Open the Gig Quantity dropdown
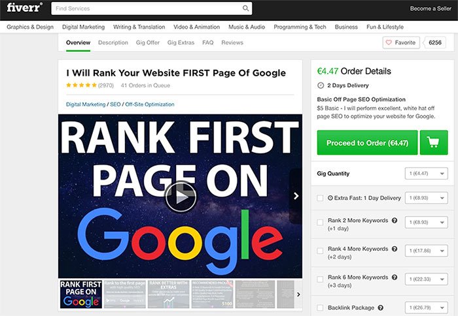 (x=426, y=174)
